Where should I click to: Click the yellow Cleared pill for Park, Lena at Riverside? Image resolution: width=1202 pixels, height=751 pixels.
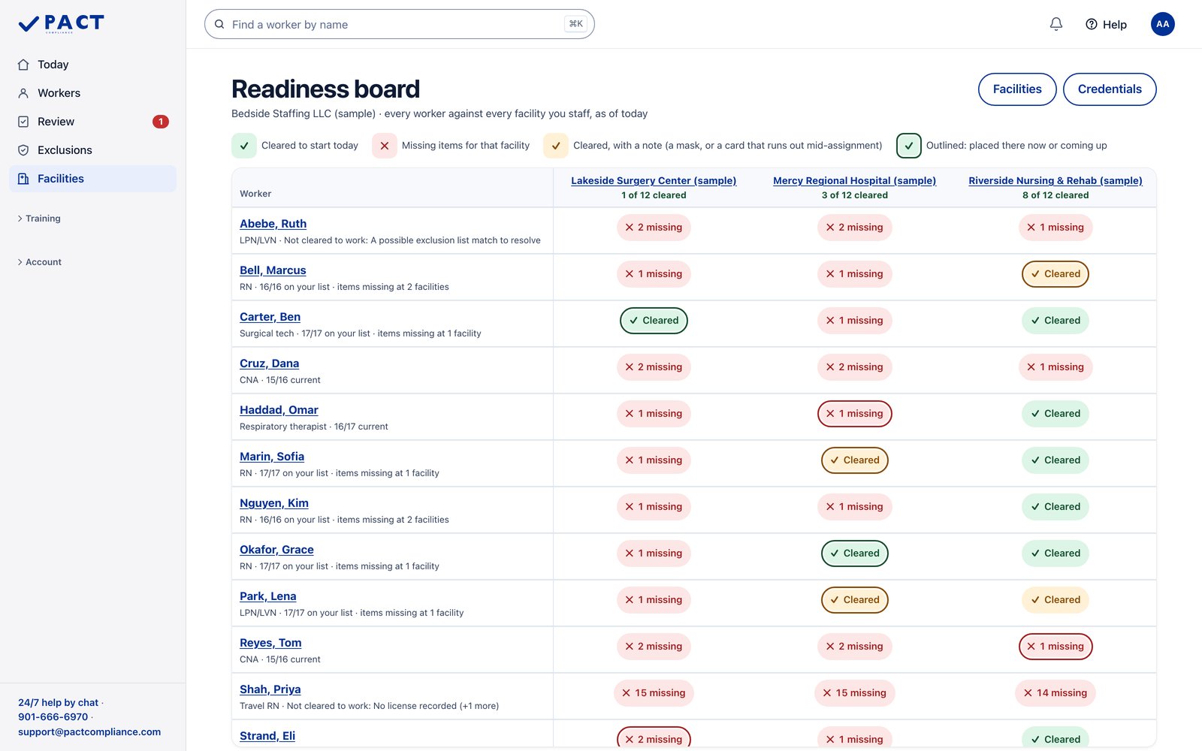tap(1056, 600)
